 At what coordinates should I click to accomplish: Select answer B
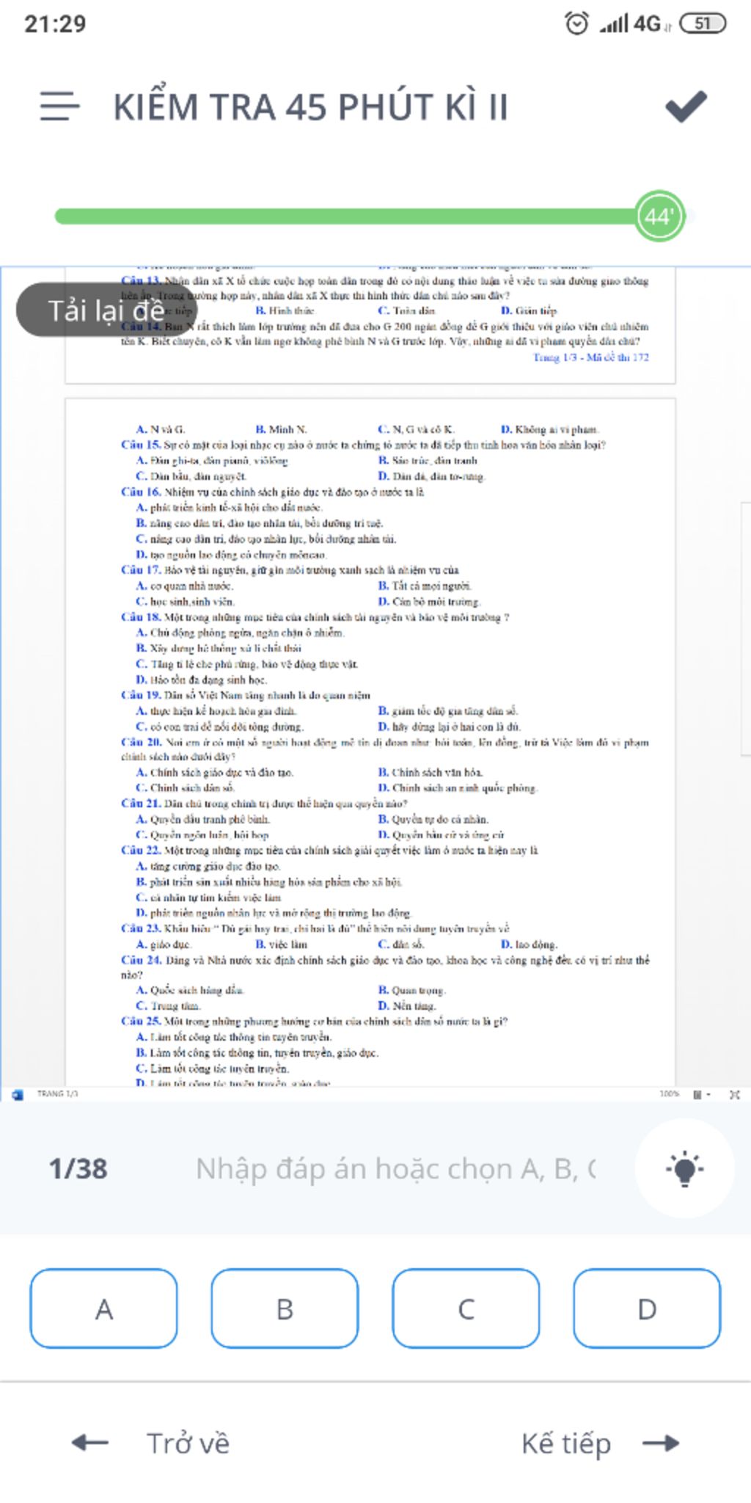(x=285, y=1309)
